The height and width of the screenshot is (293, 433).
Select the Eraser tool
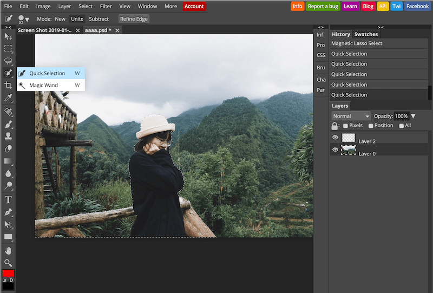8,149
